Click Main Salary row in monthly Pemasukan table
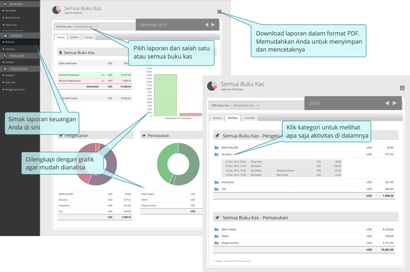The height and width of the screenshot is (272, 410). (x=171, y=194)
